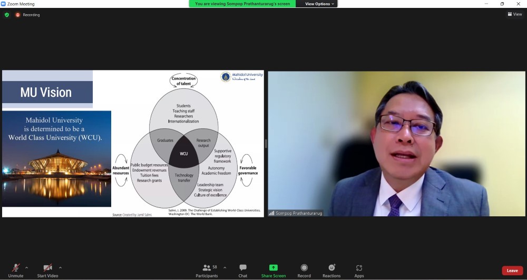
Task: Leave the meeting
Action: [x=512, y=271]
